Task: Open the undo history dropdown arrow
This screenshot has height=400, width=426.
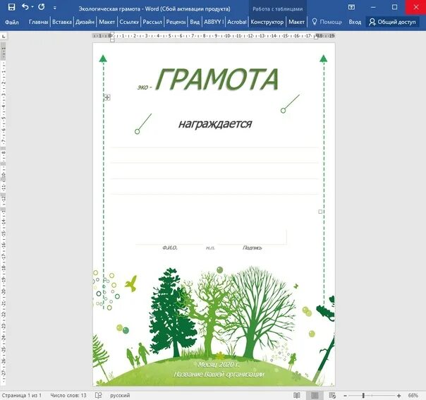Action: click(32, 7)
